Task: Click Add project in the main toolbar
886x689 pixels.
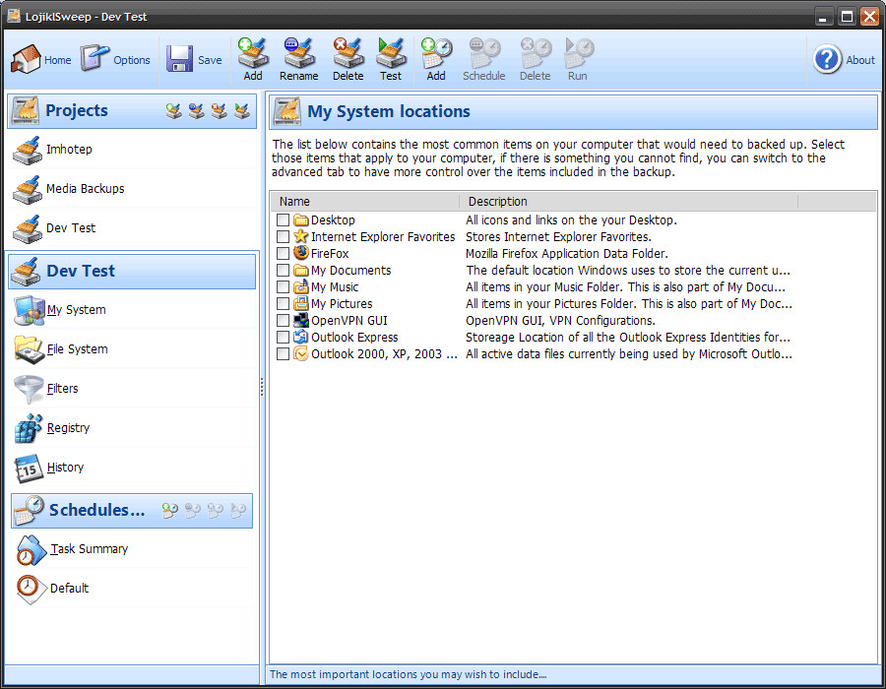Action: 253,59
